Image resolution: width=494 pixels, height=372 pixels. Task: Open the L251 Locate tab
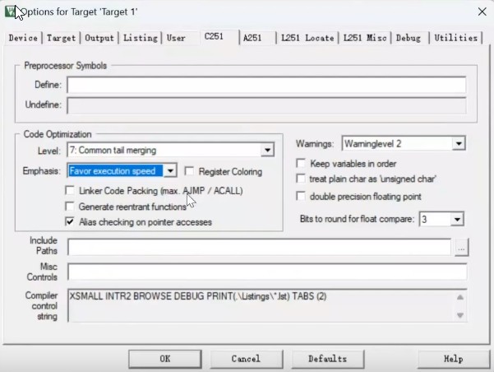point(307,38)
